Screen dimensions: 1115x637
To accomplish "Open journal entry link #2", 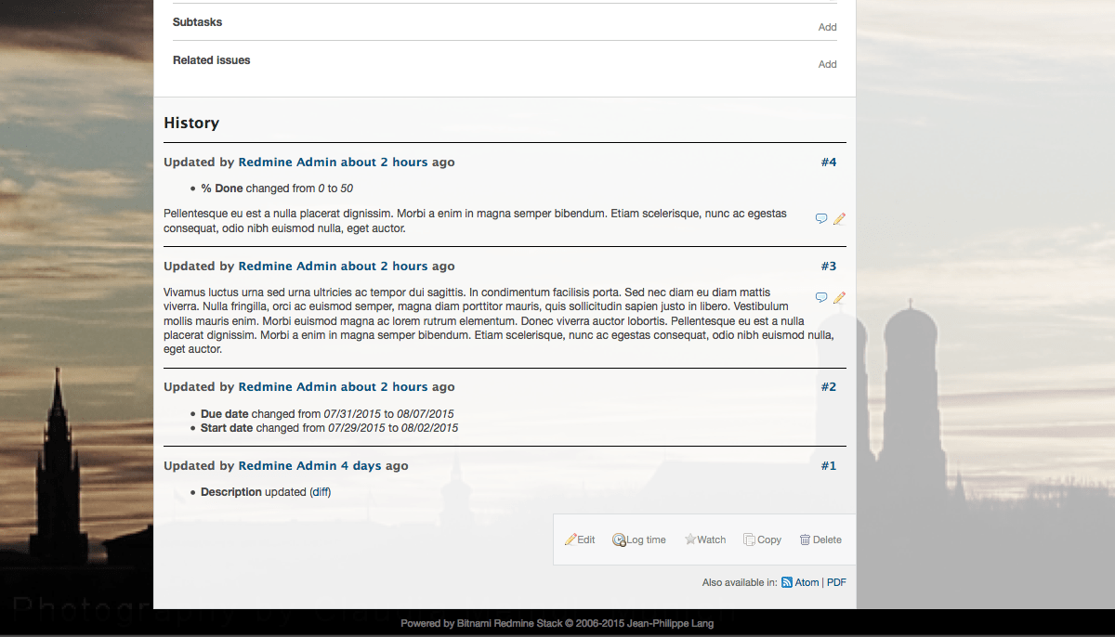I will (x=829, y=387).
